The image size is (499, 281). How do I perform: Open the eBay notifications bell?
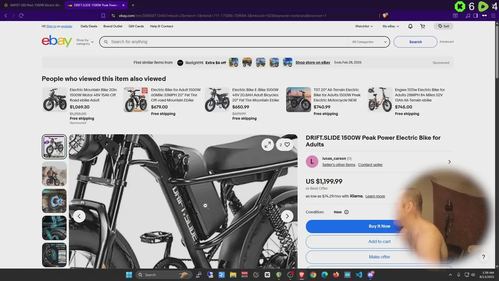coord(410,26)
